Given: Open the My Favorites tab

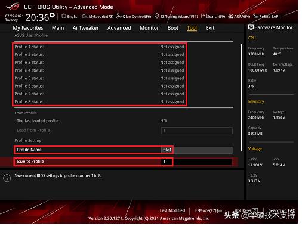Looking at the screenshot, I should (x=28, y=28).
